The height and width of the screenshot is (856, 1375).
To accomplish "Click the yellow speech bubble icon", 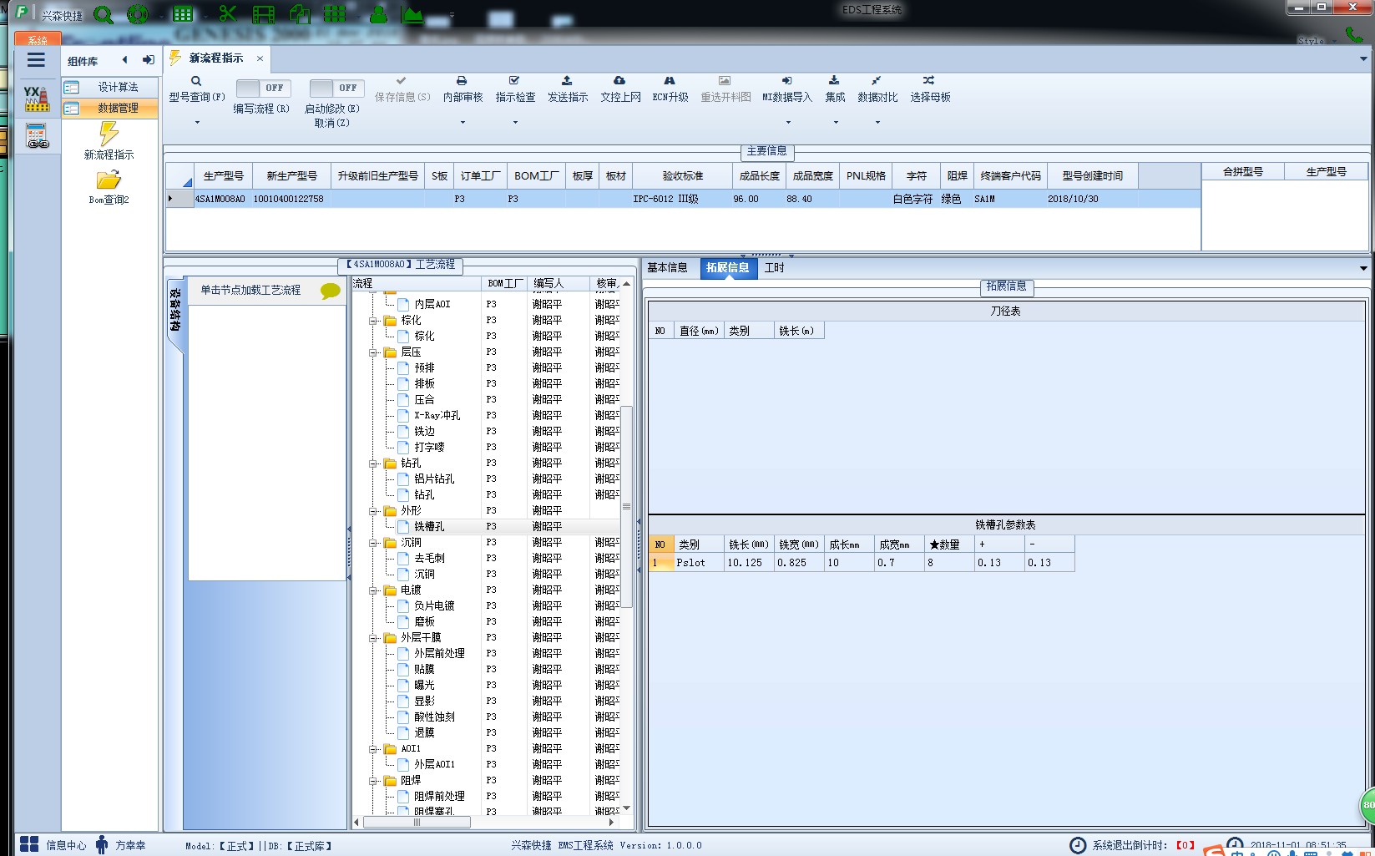I will pyautogui.click(x=331, y=291).
